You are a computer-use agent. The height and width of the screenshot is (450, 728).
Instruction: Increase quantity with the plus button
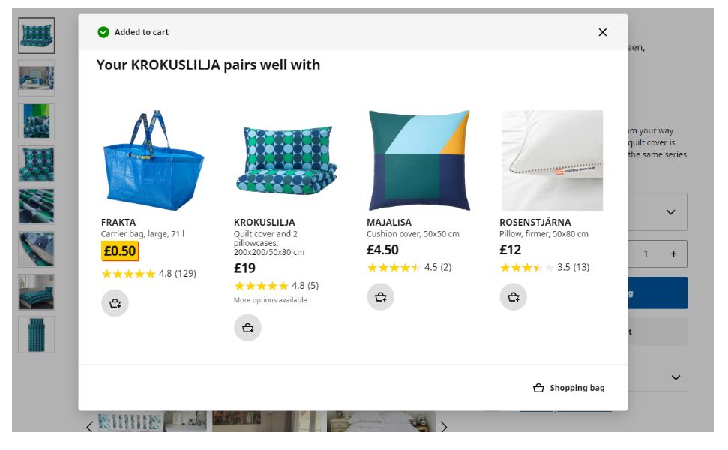coord(673,253)
